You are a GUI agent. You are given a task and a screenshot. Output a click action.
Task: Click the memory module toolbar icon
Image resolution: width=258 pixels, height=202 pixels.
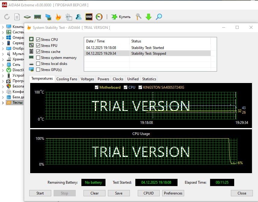coord(37,17)
